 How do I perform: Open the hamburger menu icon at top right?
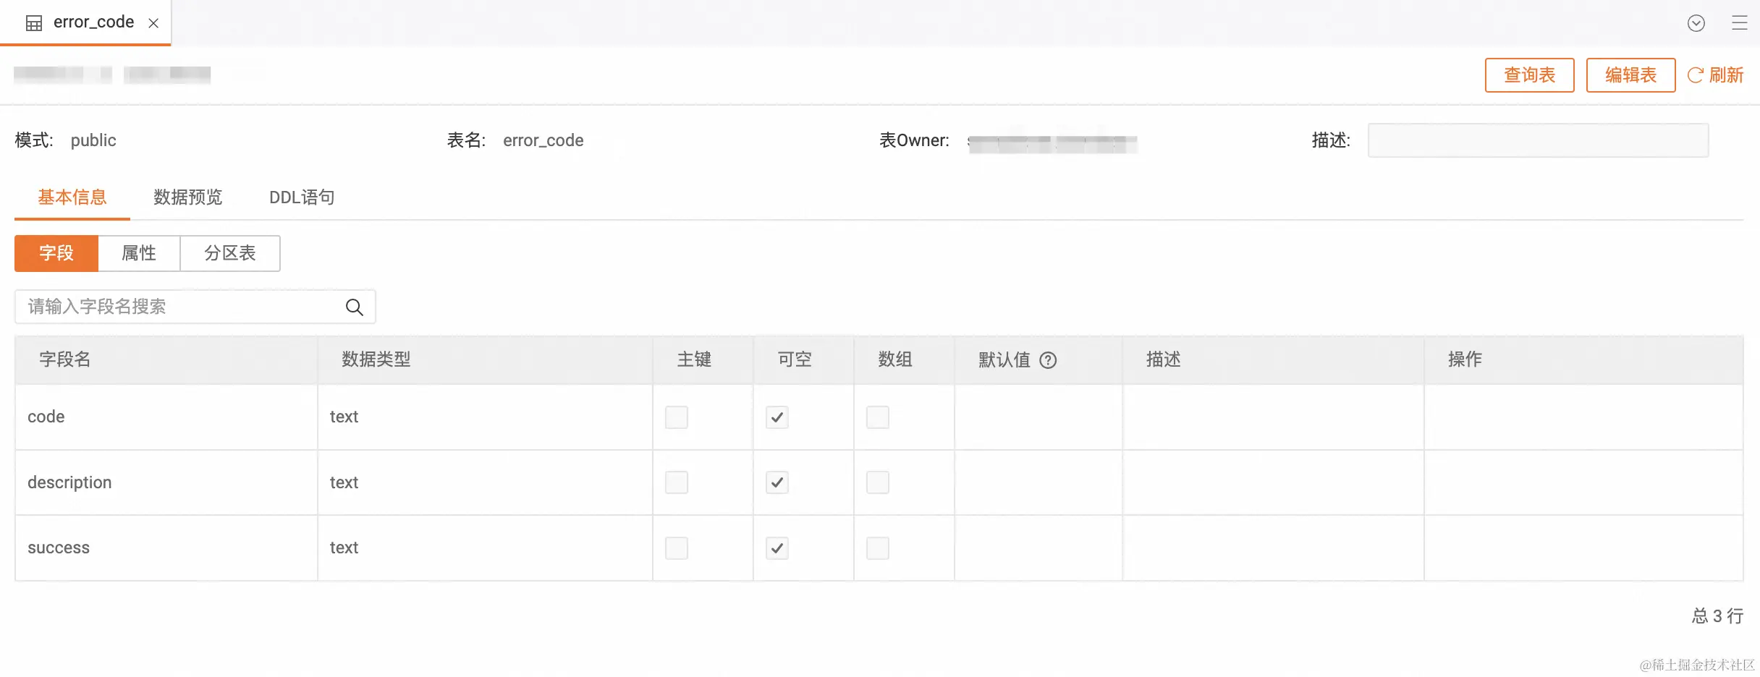[x=1740, y=23]
